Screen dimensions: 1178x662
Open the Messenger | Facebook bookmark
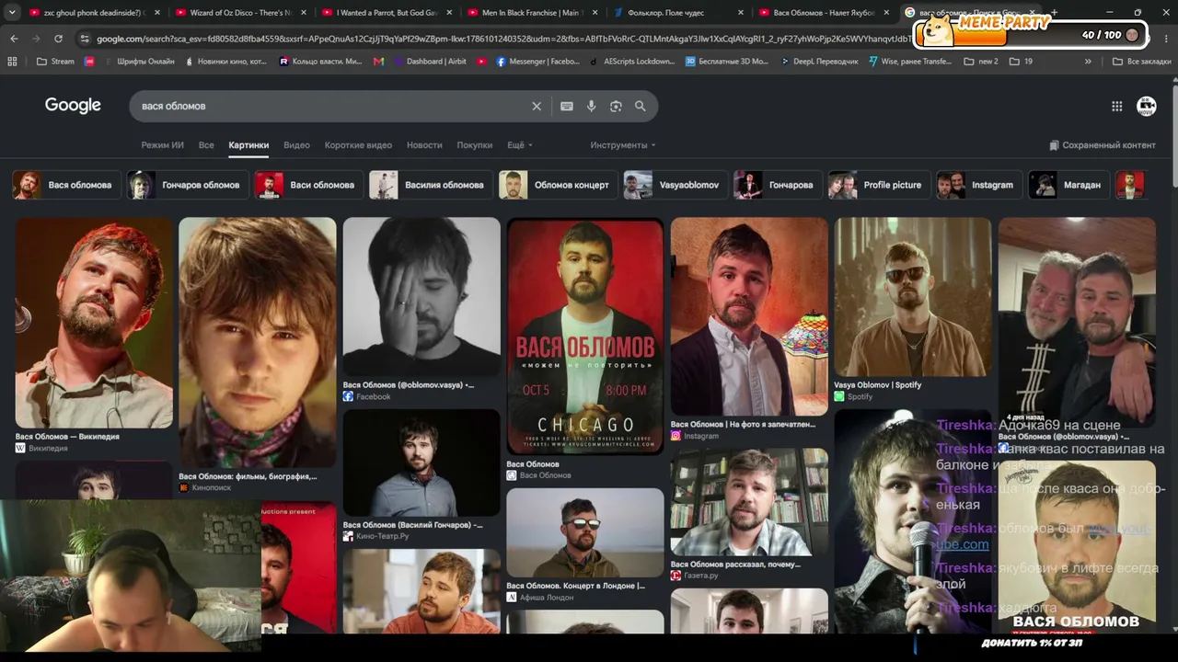537,62
